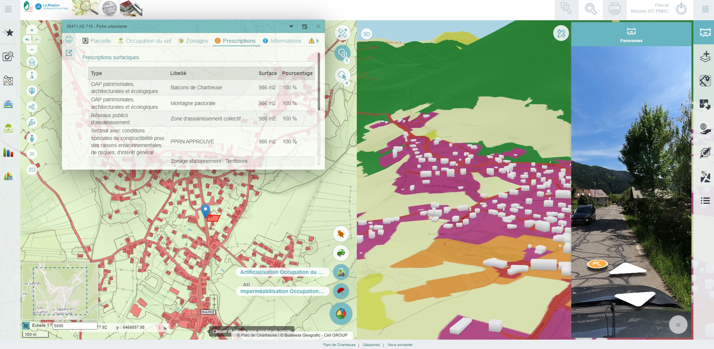This screenshot has width=714, height=349.
Task: Open the tractor agriculture layer icon
Action: point(341,253)
